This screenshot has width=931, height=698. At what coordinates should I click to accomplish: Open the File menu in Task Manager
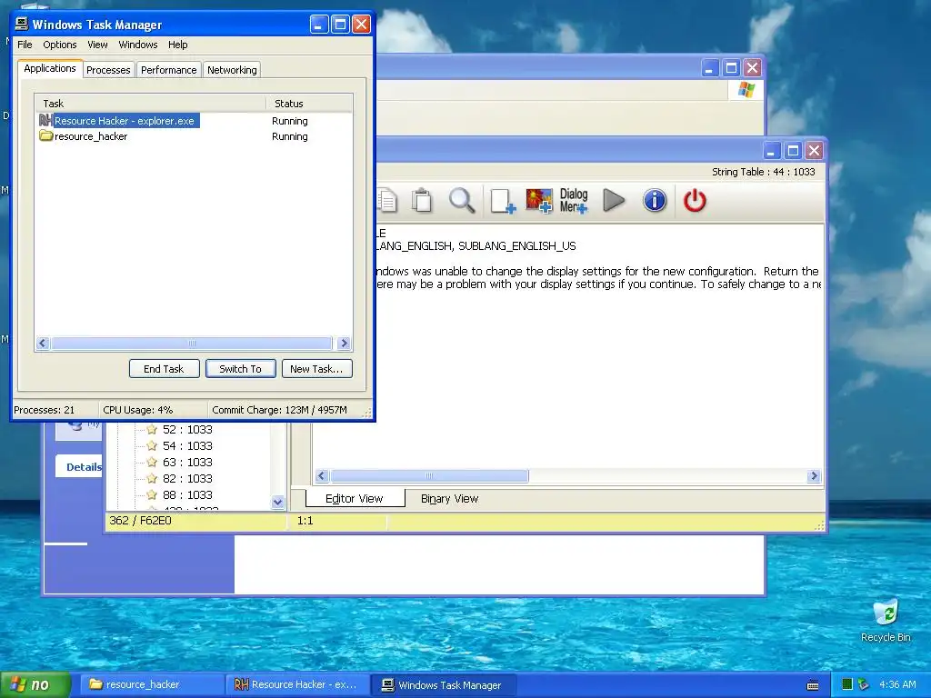pyautogui.click(x=25, y=45)
